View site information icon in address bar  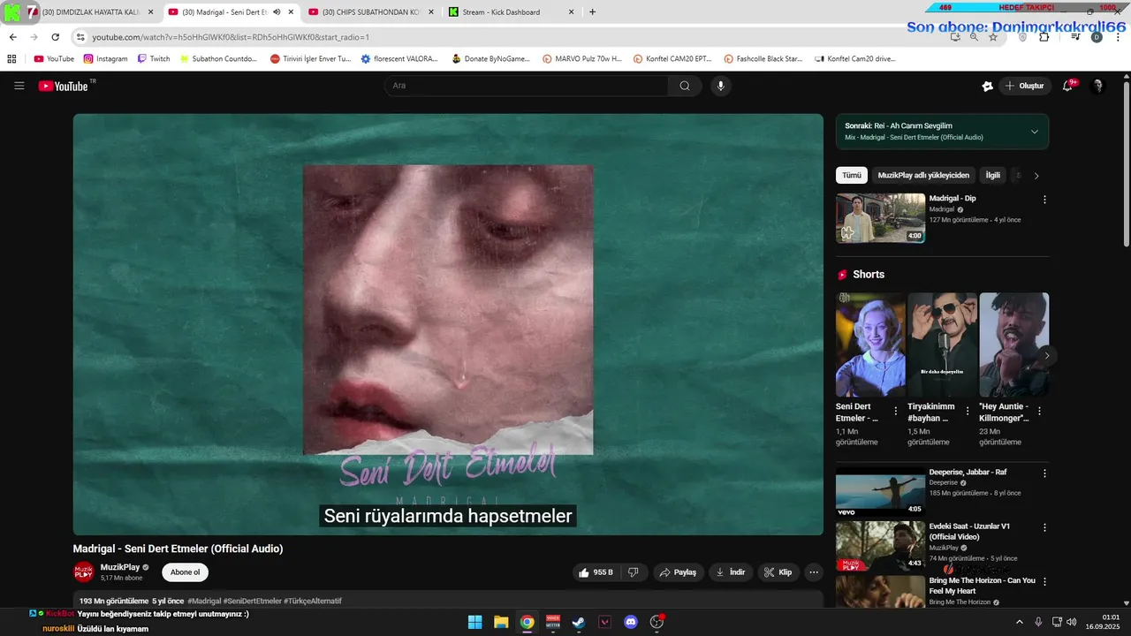80,37
